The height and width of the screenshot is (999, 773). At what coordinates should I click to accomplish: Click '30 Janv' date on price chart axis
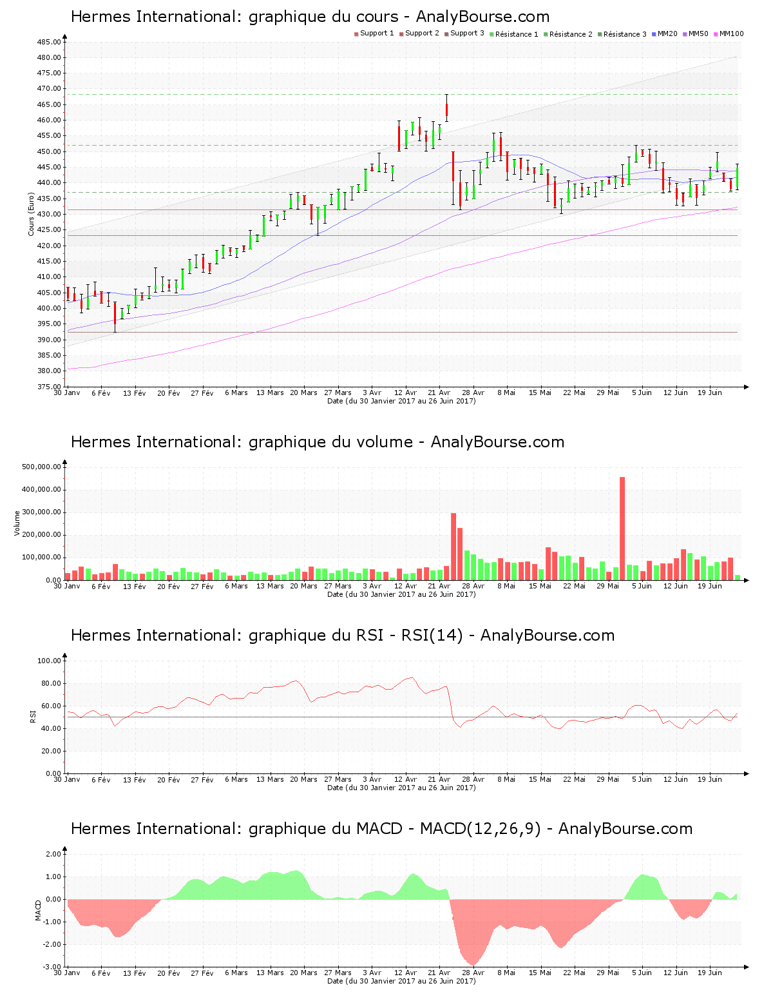coord(67,393)
